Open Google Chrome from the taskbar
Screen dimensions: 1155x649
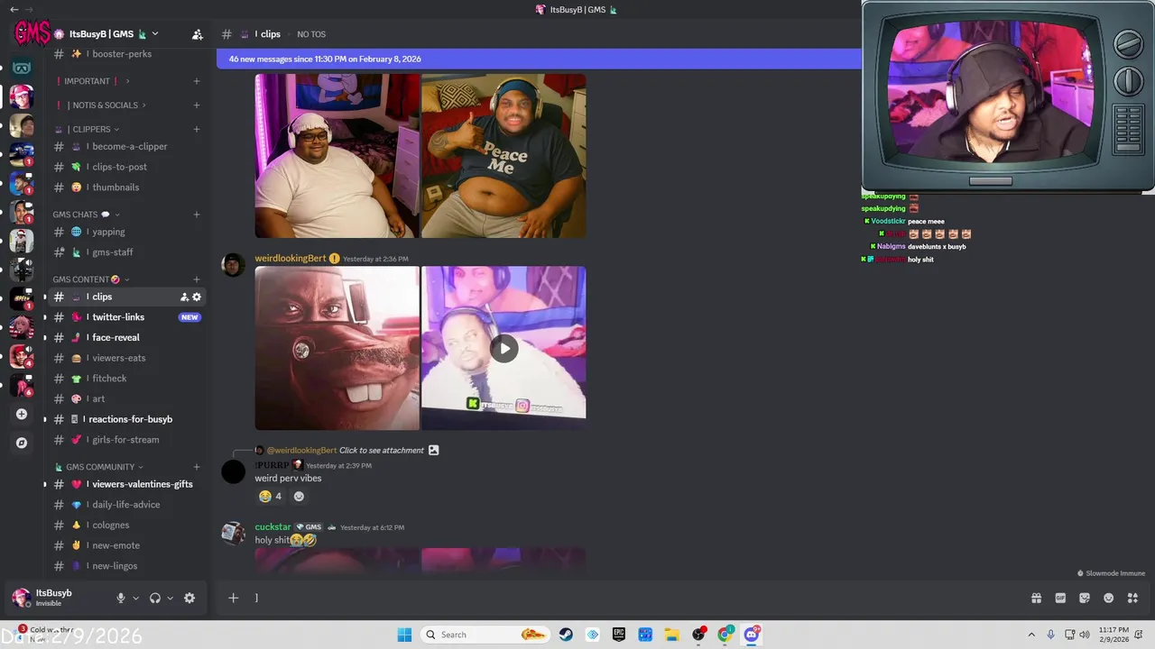coord(725,635)
